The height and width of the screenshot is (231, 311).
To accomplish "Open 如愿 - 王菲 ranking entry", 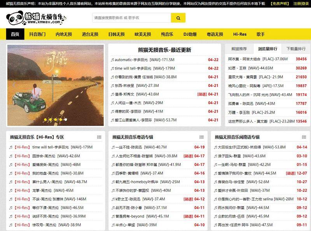I will click(x=250, y=68).
